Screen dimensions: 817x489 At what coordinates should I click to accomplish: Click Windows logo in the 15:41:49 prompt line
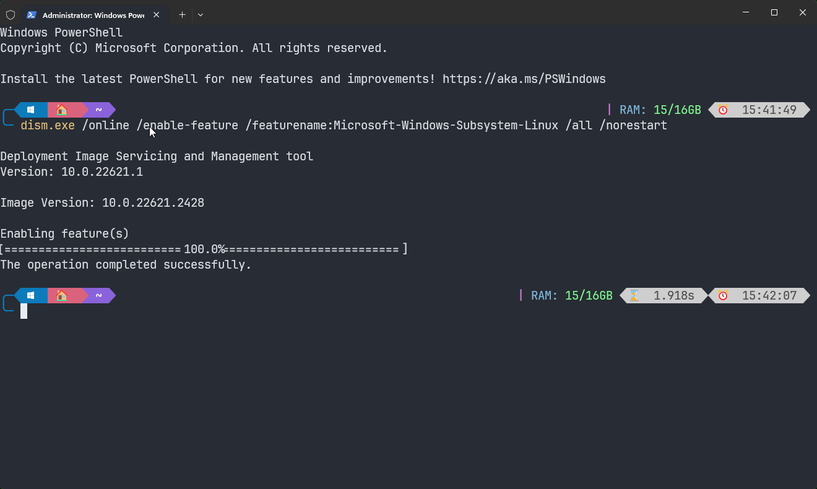click(30, 110)
